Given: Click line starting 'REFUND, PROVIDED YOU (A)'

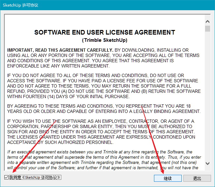Looking at the screenshot, I should point(104,91).
